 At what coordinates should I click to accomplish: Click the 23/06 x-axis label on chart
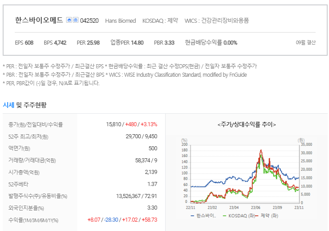coord(255,207)
